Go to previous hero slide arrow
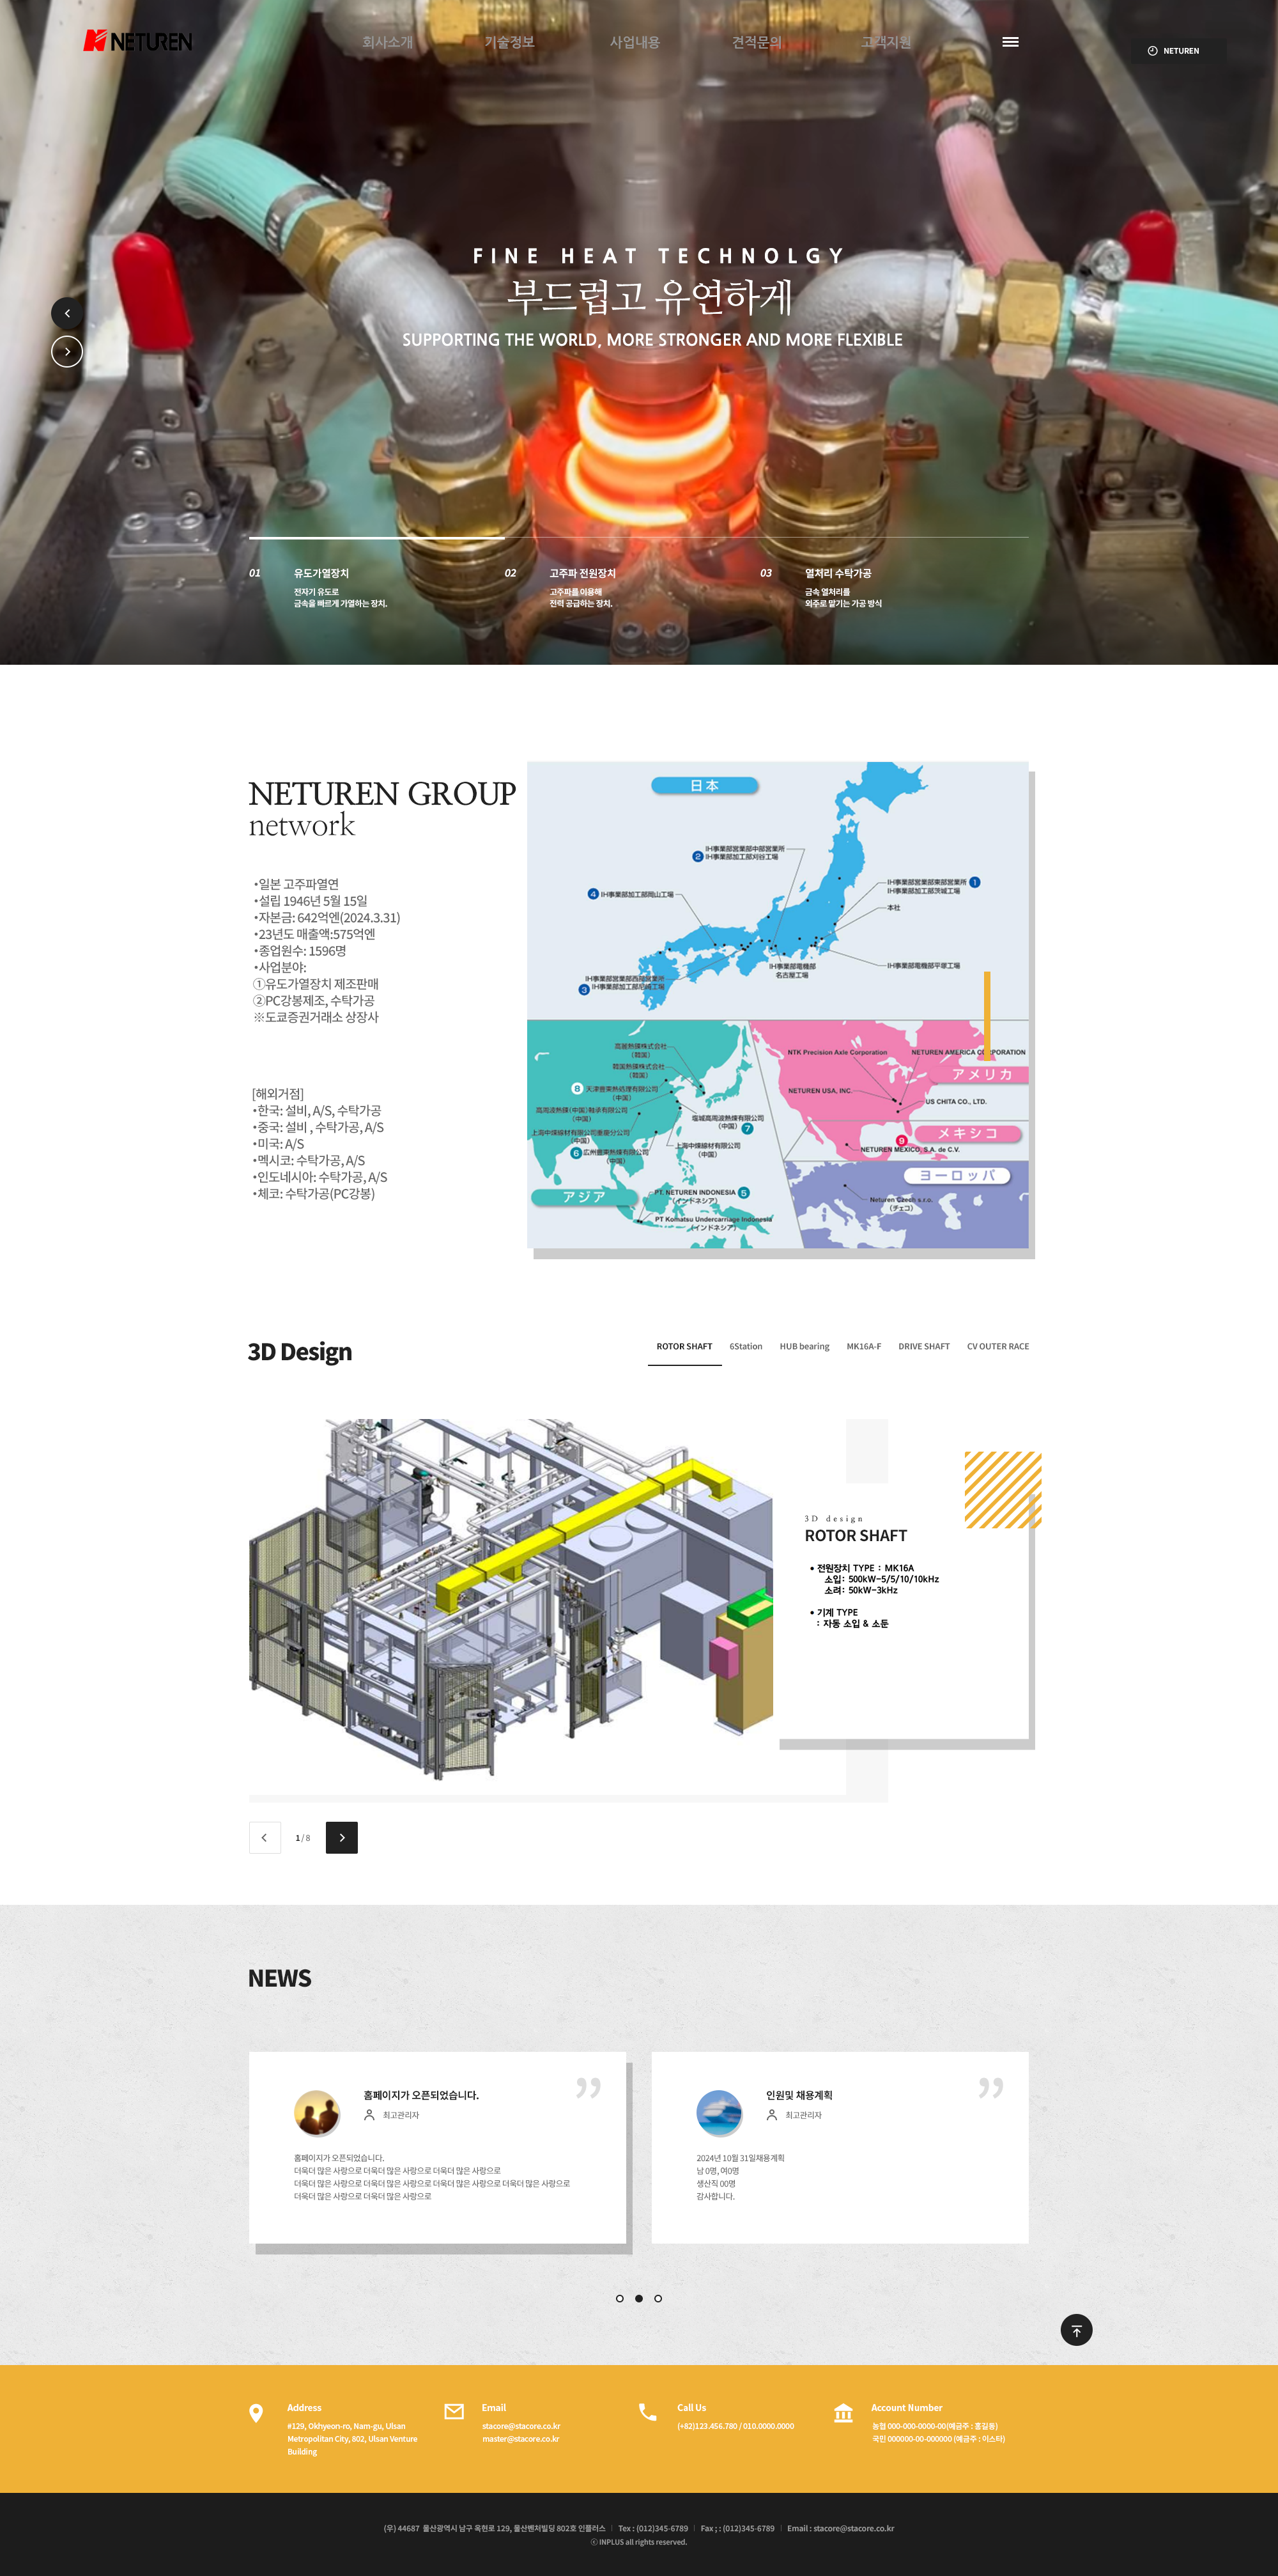 click(x=67, y=313)
